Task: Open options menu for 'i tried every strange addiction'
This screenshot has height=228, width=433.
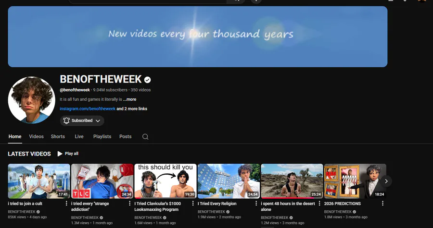Action: (x=129, y=204)
